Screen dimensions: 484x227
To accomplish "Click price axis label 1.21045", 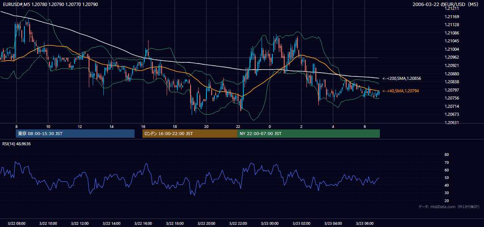I will click(451, 41).
